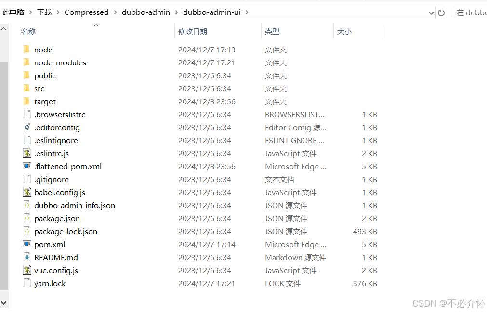
Task: Click the Markdown 源文件 type of README.md
Action: [x=295, y=258]
